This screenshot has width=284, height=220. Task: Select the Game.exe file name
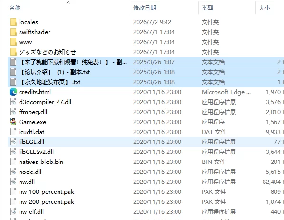point(33,122)
